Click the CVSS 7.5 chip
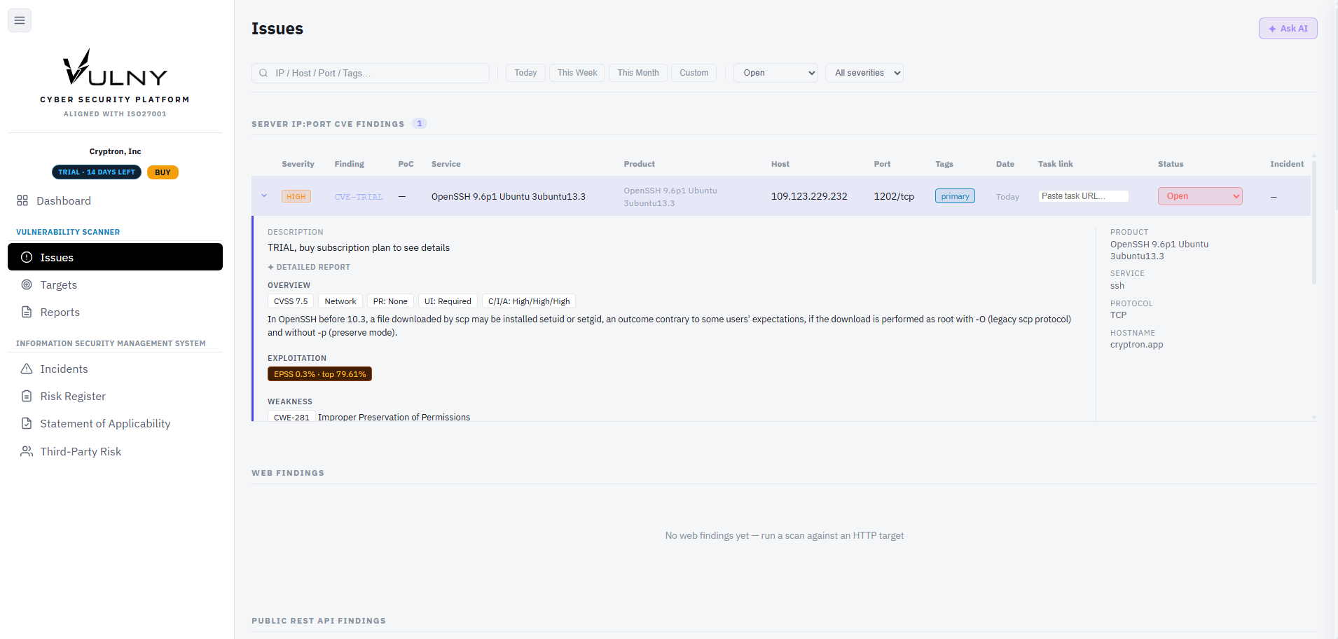This screenshot has height=639, width=1338. click(291, 301)
